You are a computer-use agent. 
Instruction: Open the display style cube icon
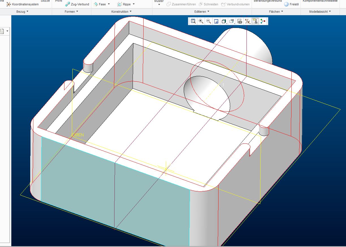tap(224, 21)
